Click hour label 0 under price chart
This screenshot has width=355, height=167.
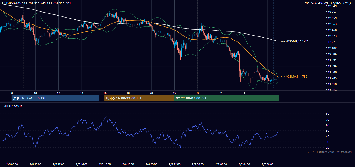click(x=198, y=93)
